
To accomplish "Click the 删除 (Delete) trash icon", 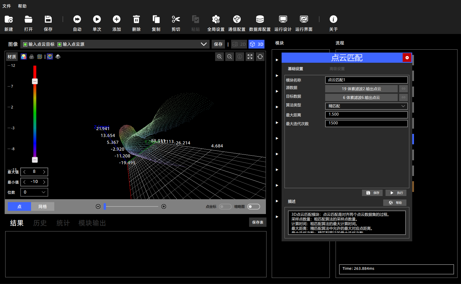I will coord(136,19).
